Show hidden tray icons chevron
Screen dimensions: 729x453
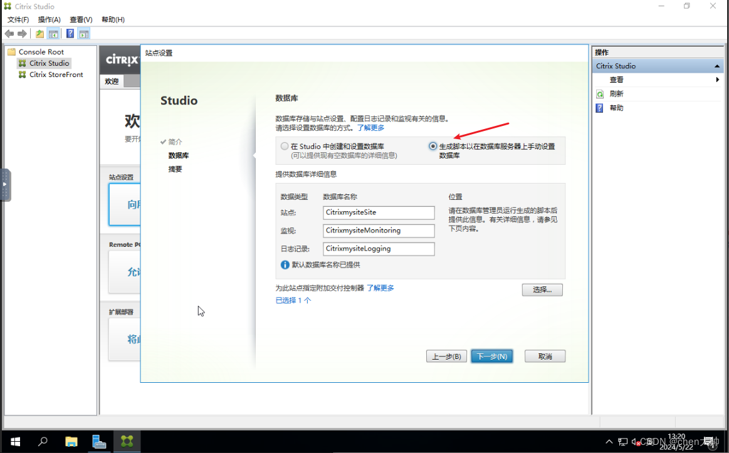pos(609,441)
